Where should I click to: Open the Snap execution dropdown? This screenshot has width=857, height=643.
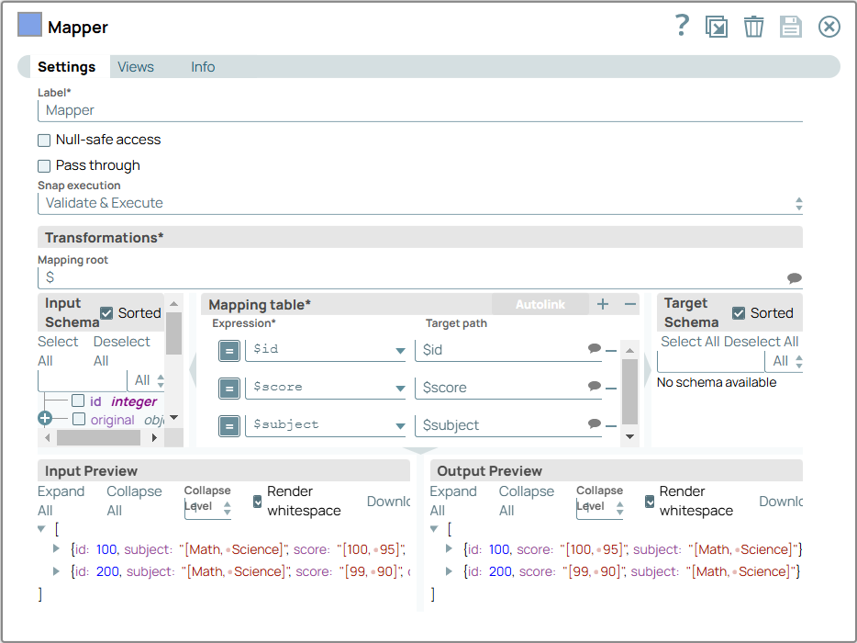420,203
